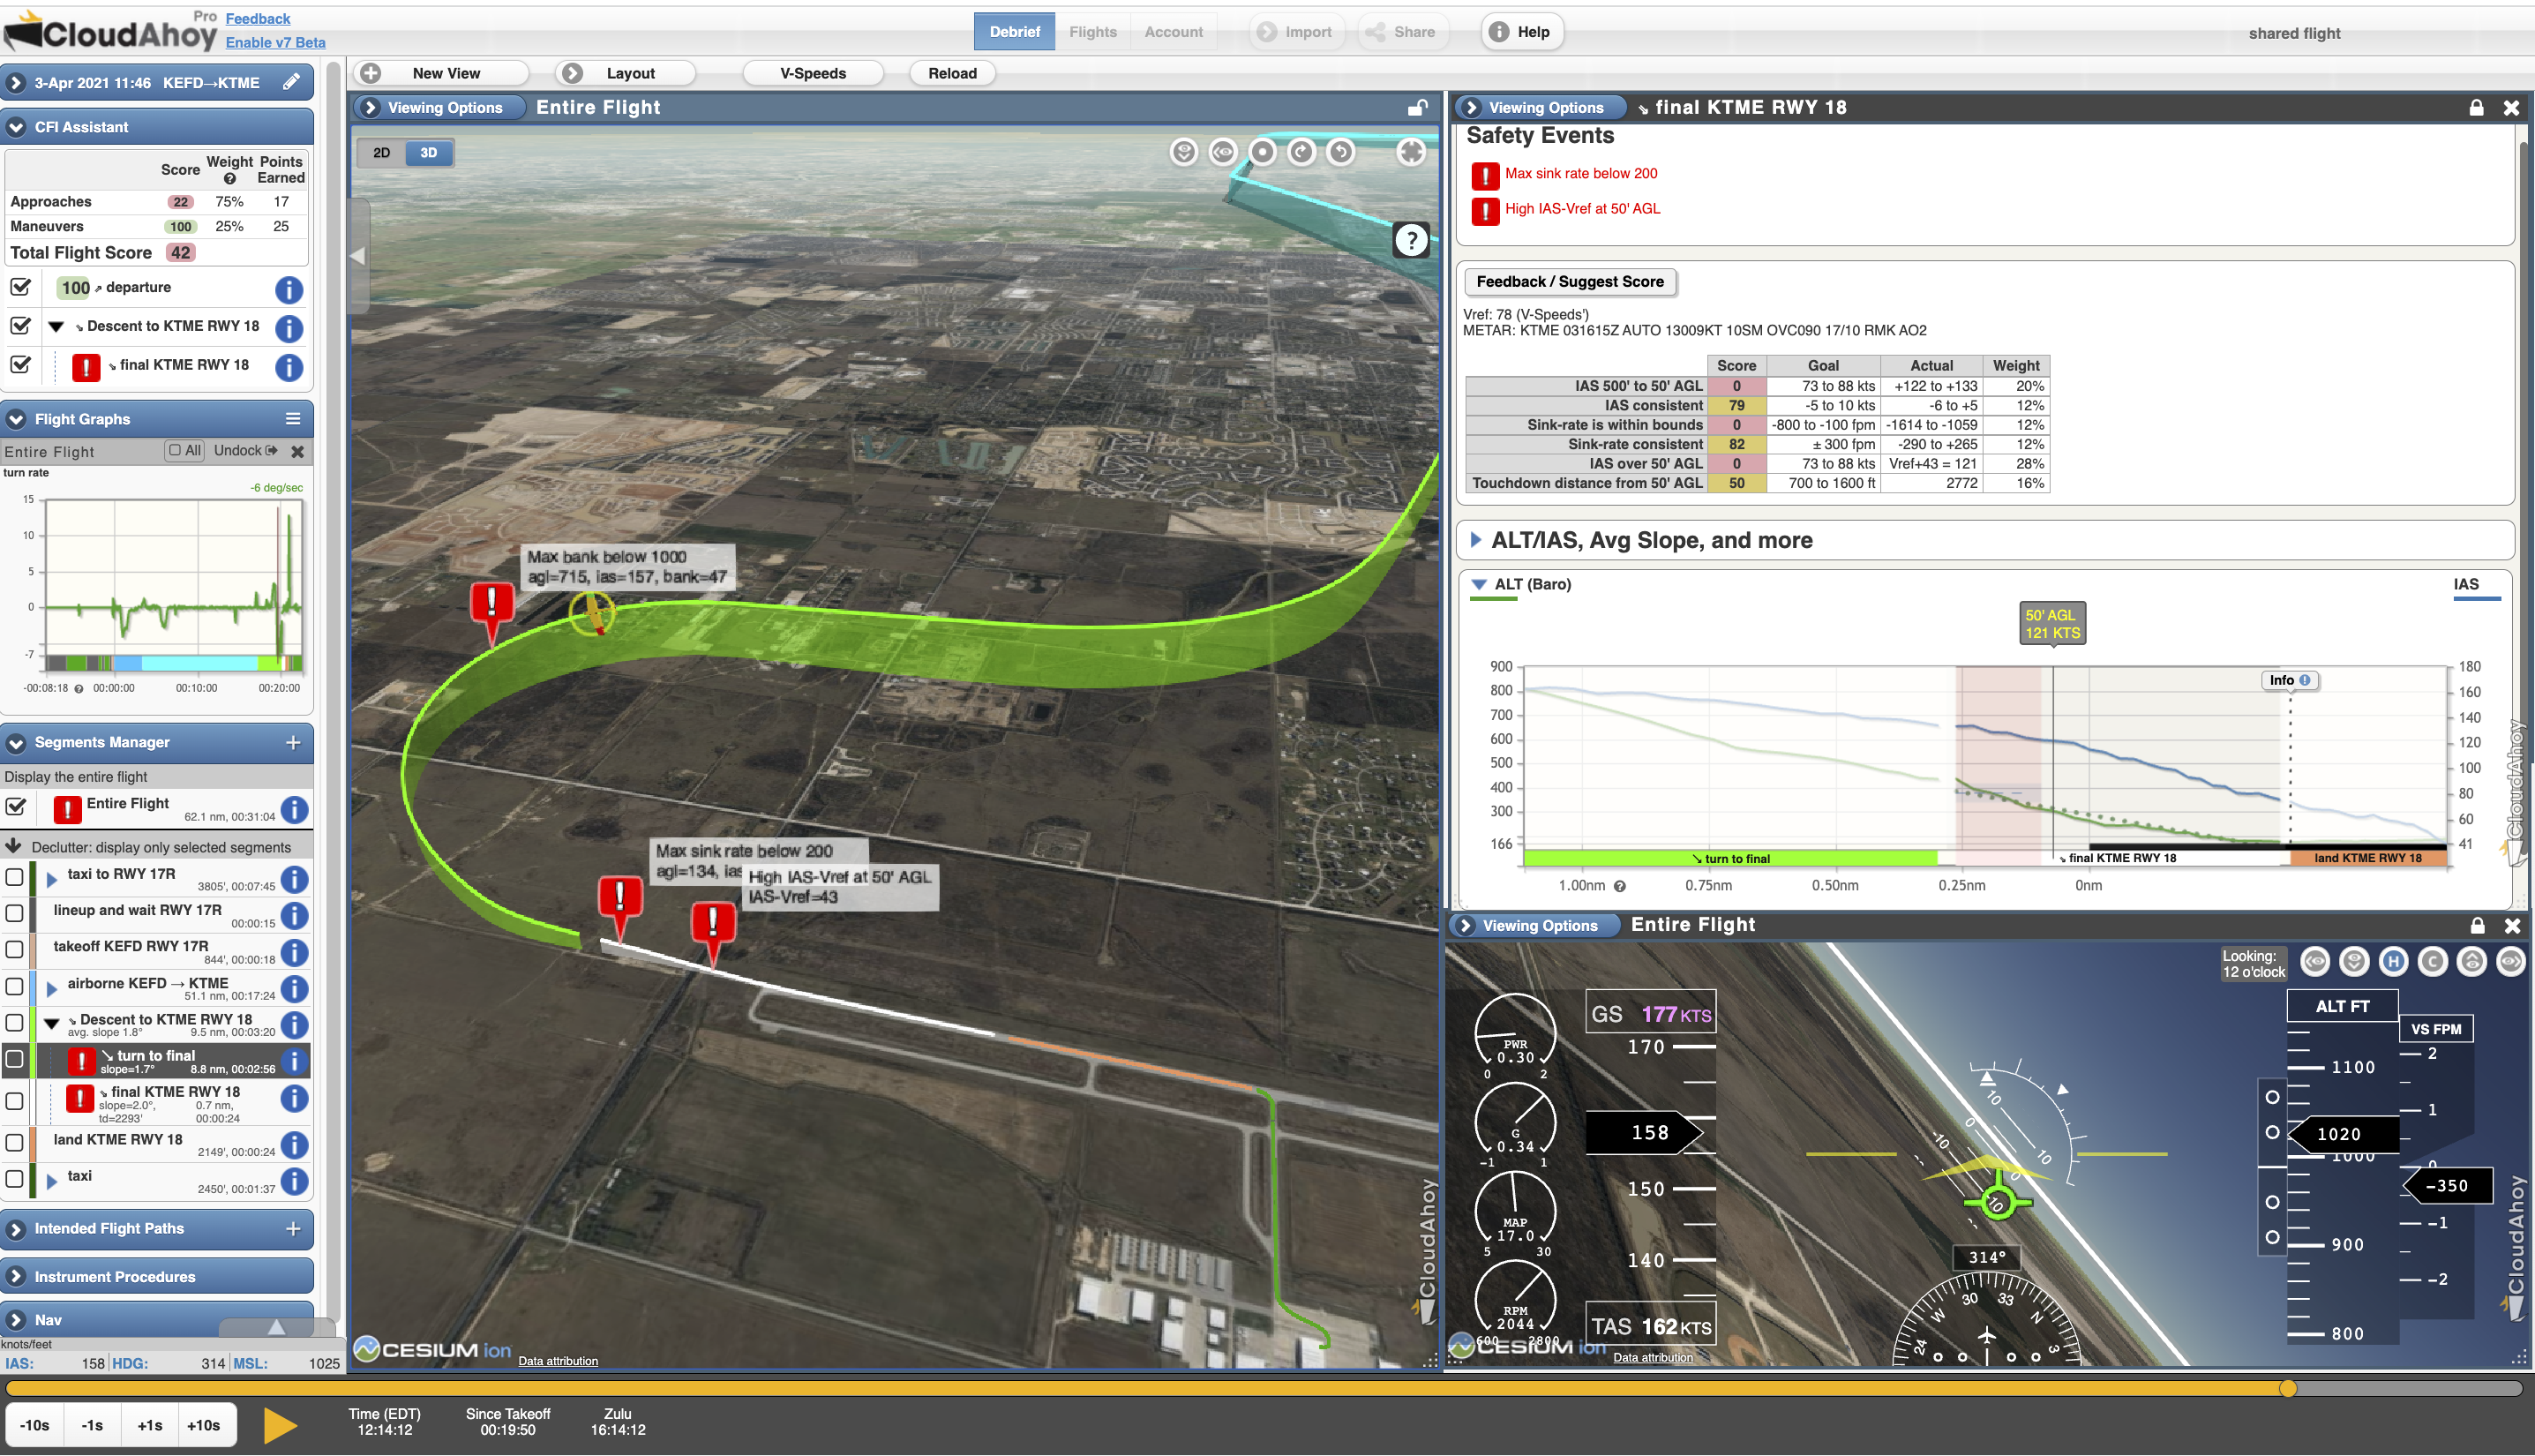
Task: Check the lineup and wait RWY 17R checkbox
Action: click(14, 914)
